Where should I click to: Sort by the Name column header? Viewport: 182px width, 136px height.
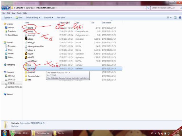27,23
